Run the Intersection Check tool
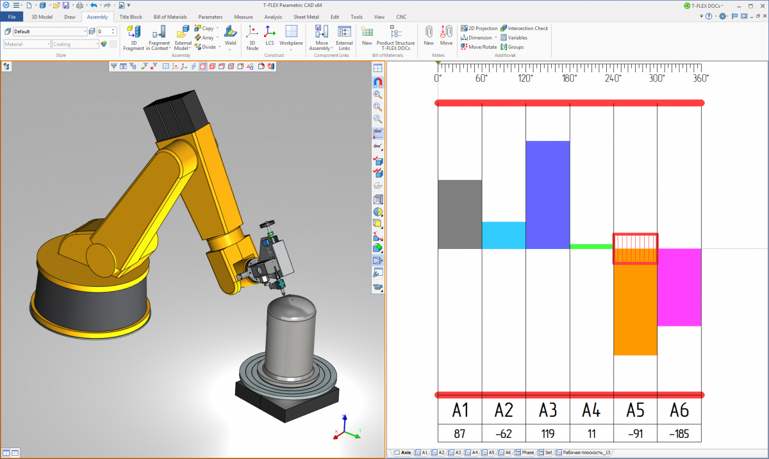This screenshot has height=459, width=769. click(x=524, y=28)
